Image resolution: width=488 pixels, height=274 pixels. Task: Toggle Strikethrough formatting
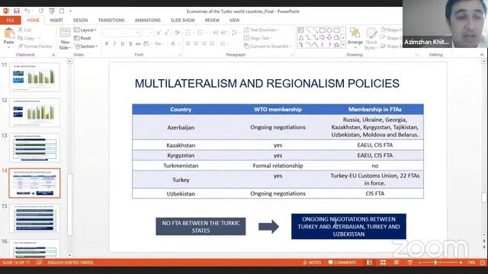(138, 44)
